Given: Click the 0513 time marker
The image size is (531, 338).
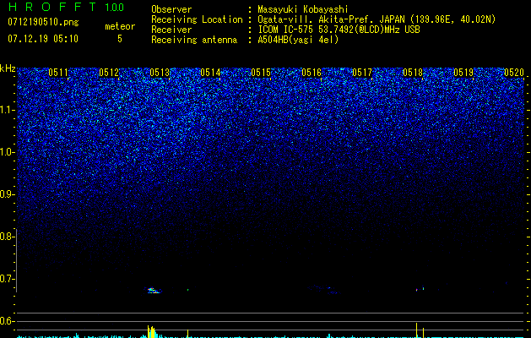Looking at the screenshot, I should tap(160, 73).
